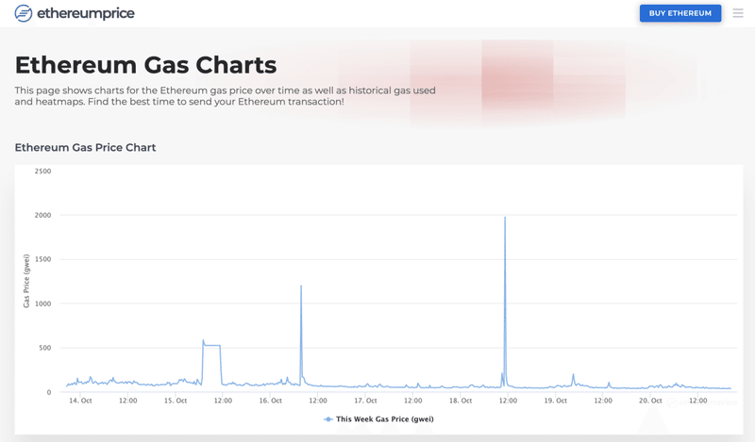Click the "16. Oct" x-axis label
Image resolution: width=755 pixels, height=442 pixels.
(x=271, y=401)
